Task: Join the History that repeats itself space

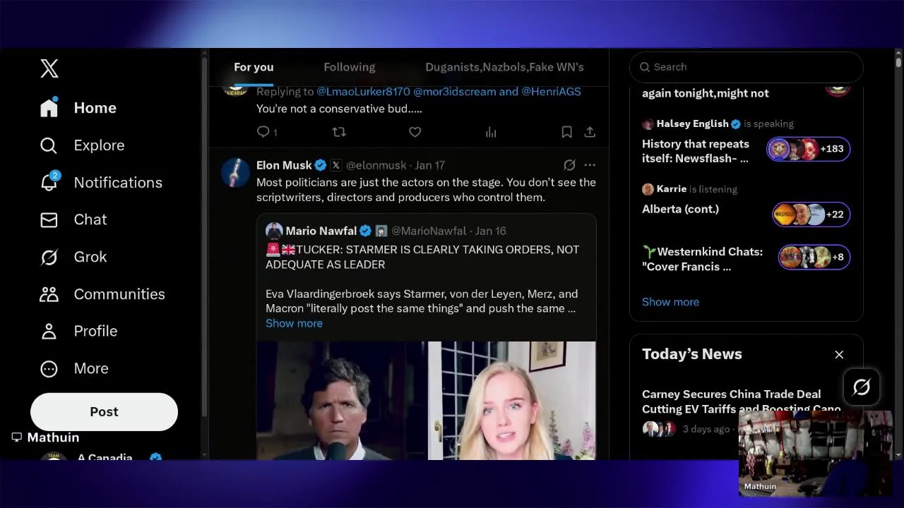Action: 696,152
